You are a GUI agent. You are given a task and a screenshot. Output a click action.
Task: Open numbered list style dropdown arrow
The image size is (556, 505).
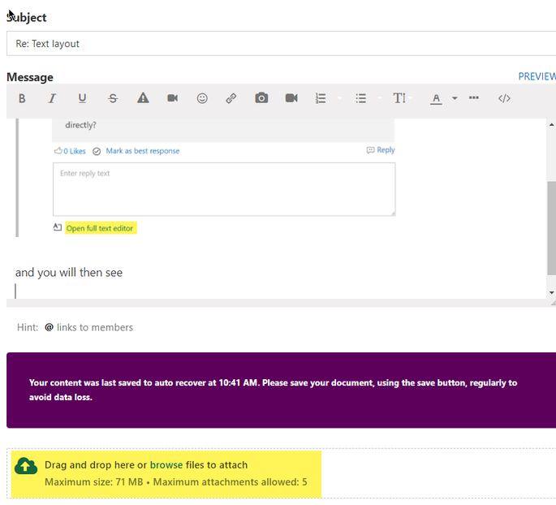tap(339, 98)
